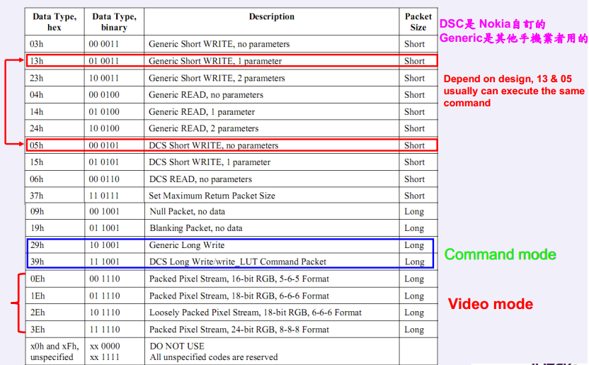Click 'Short' in the 13h row
The width and height of the screenshot is (589, 365).
(x=414, y=61)
